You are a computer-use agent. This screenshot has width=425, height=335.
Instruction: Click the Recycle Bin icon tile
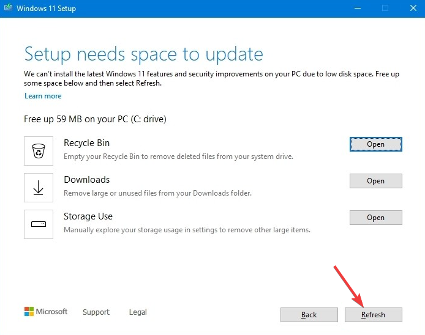point(39,151)
